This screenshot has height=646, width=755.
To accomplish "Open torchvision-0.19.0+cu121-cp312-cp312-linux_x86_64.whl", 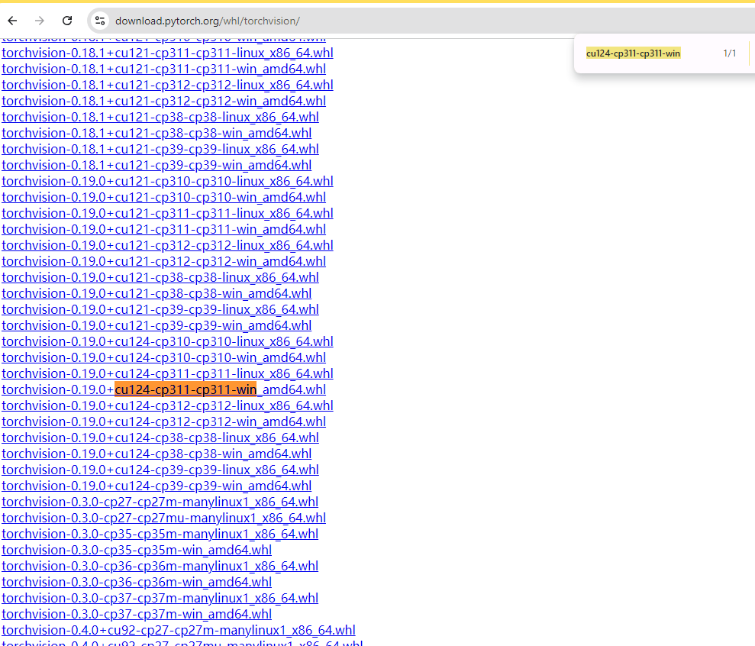I will pos(167,245).
